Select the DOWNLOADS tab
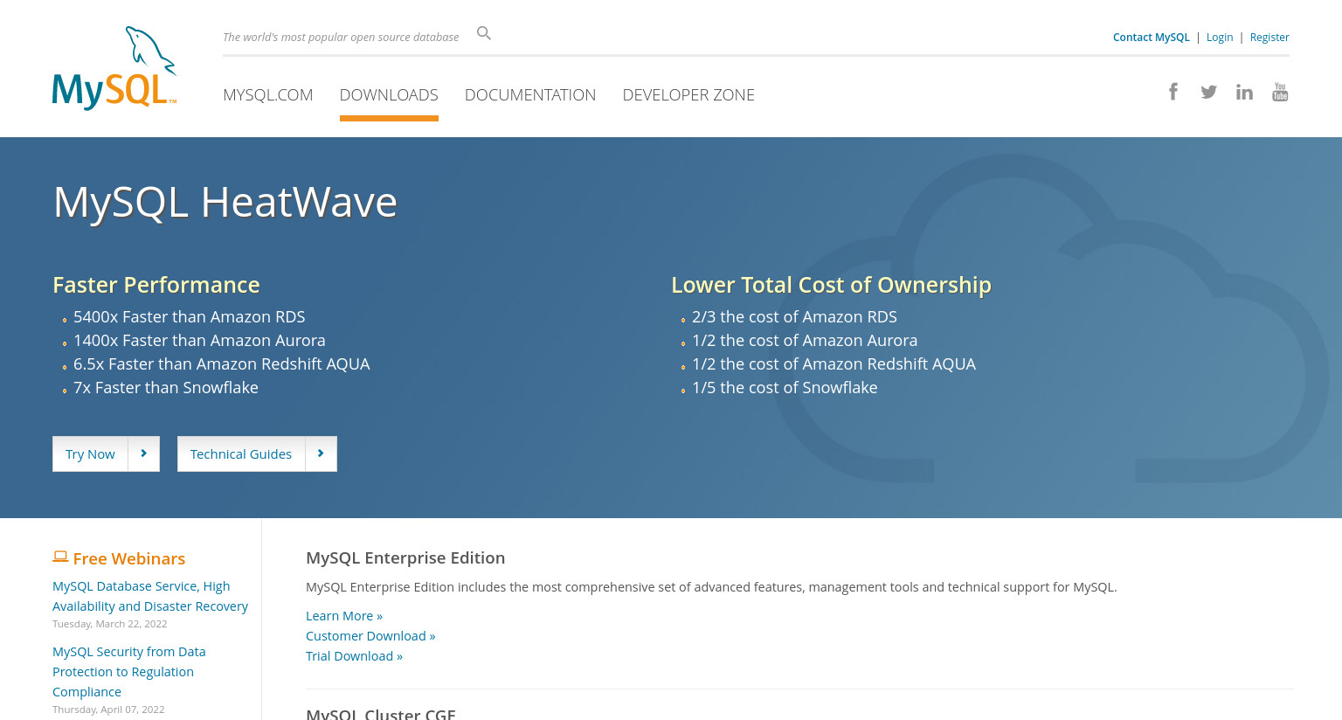Image resolution: width=1342 pixels, height=720 pixels. point(389,94)
